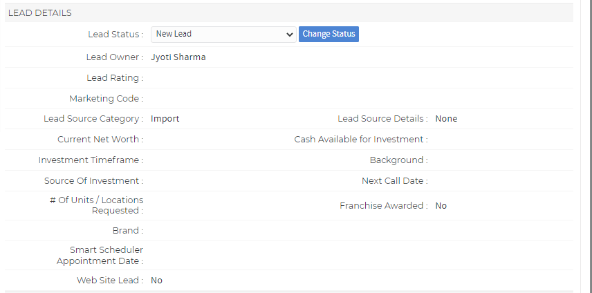Select the lead owner name Jyoti Sharma
Screen dimensions: 592x293
178,57
